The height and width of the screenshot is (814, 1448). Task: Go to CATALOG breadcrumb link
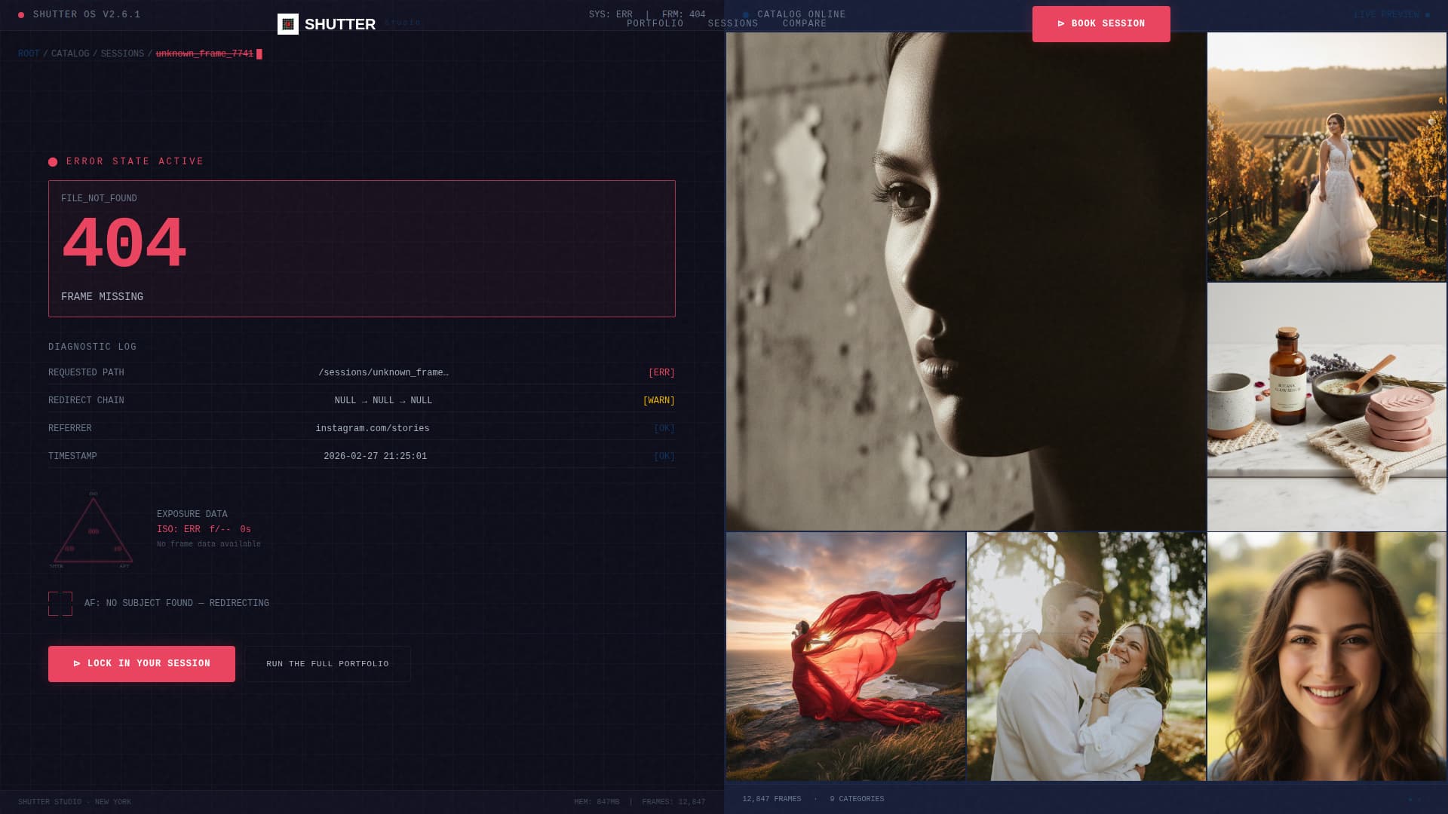coord(70,54)
